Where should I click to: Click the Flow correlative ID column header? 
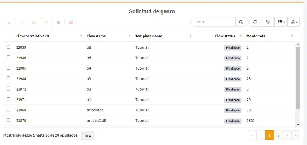[x=33, y=36]
